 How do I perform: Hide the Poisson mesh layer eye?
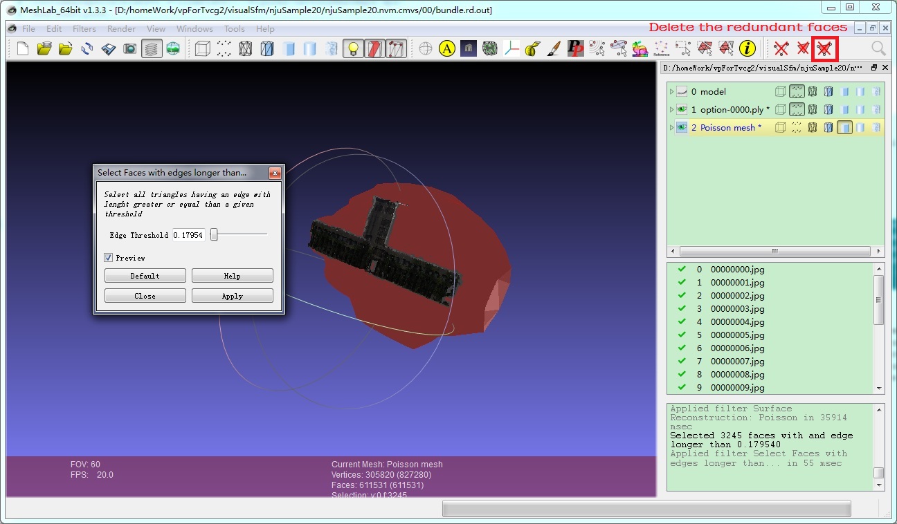coord(682,127)
